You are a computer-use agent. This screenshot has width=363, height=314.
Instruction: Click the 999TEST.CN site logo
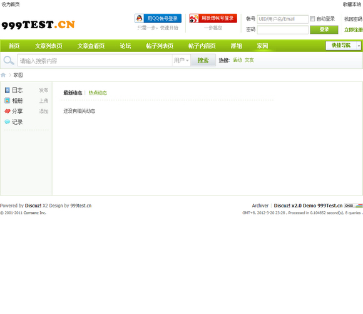coord(38,25)
